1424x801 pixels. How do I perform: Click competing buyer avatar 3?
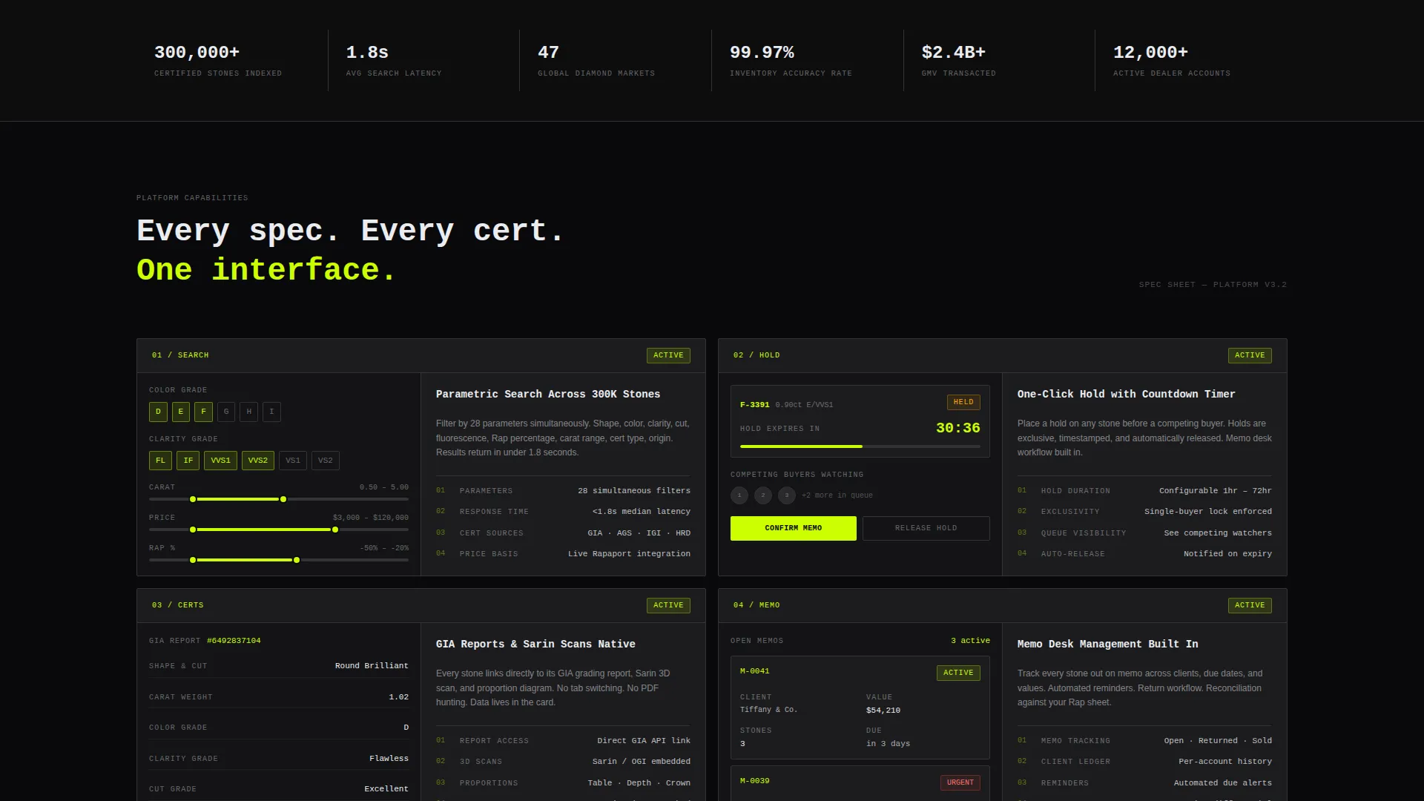coord(787,495)
